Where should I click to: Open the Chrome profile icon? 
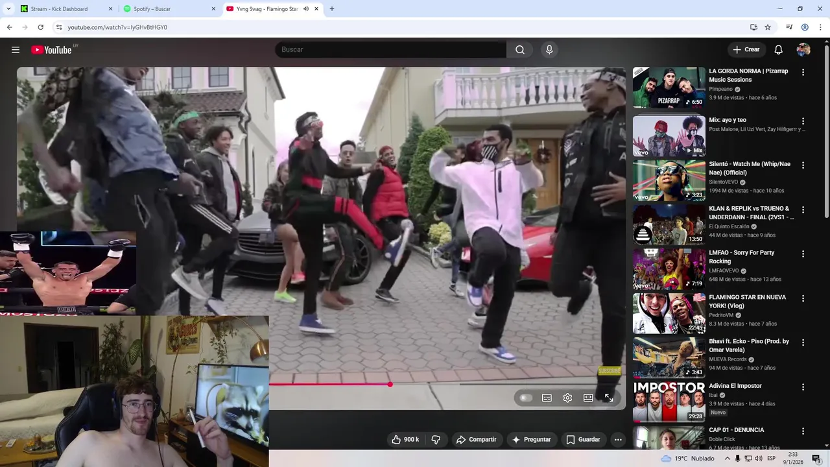[805, 27]
